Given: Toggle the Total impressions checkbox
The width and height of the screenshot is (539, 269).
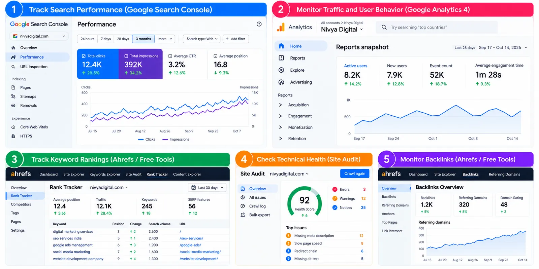Looking at the screenshot, I should tap(126, 56).
